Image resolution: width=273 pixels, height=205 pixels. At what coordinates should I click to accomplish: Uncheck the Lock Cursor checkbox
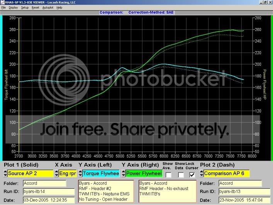coord(192,174)
